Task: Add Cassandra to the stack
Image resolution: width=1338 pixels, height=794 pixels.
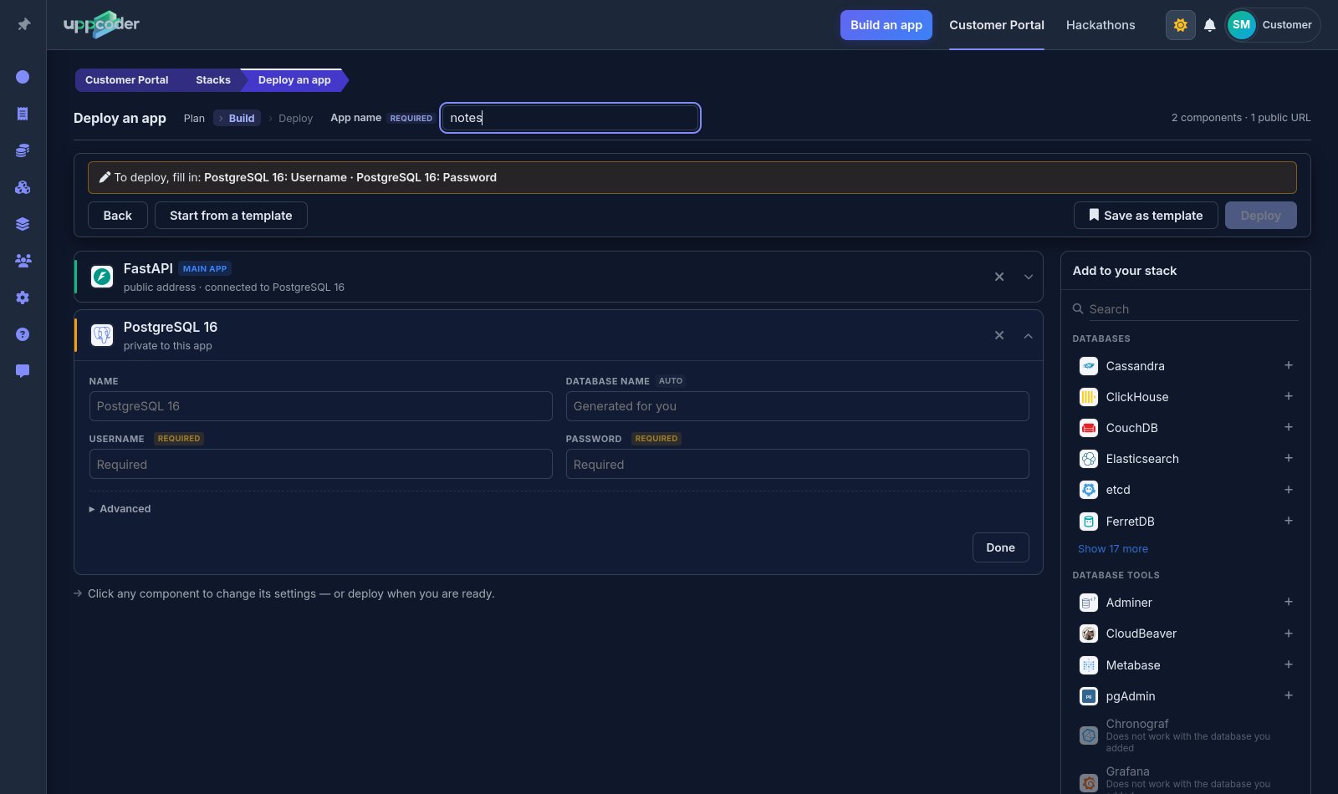Action: coord(1289,365)
